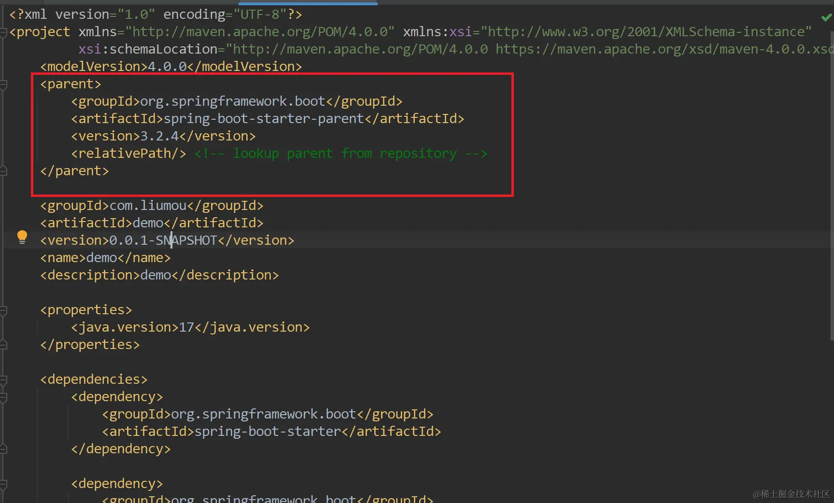Click the xsi:schemaLocation attribute line
Viewport: 834px width, 503px height.
coord(456,49)
